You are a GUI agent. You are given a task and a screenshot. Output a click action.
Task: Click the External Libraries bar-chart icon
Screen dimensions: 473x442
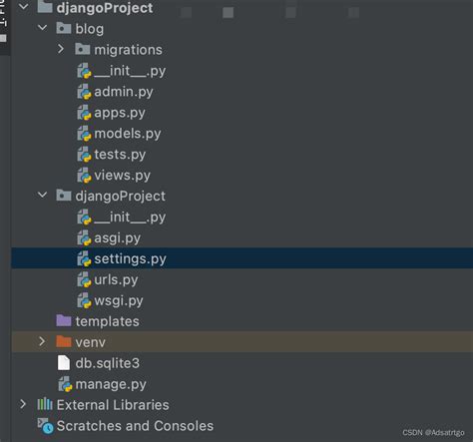pos(45,404)
